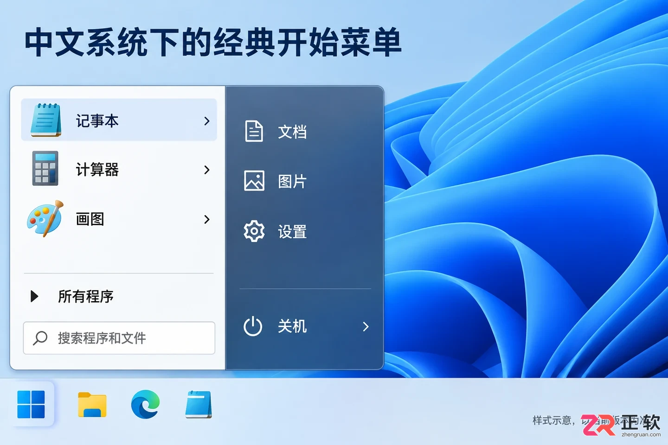Click the document icon next to 文档
668x445 pixels.
tap(254, 131)
